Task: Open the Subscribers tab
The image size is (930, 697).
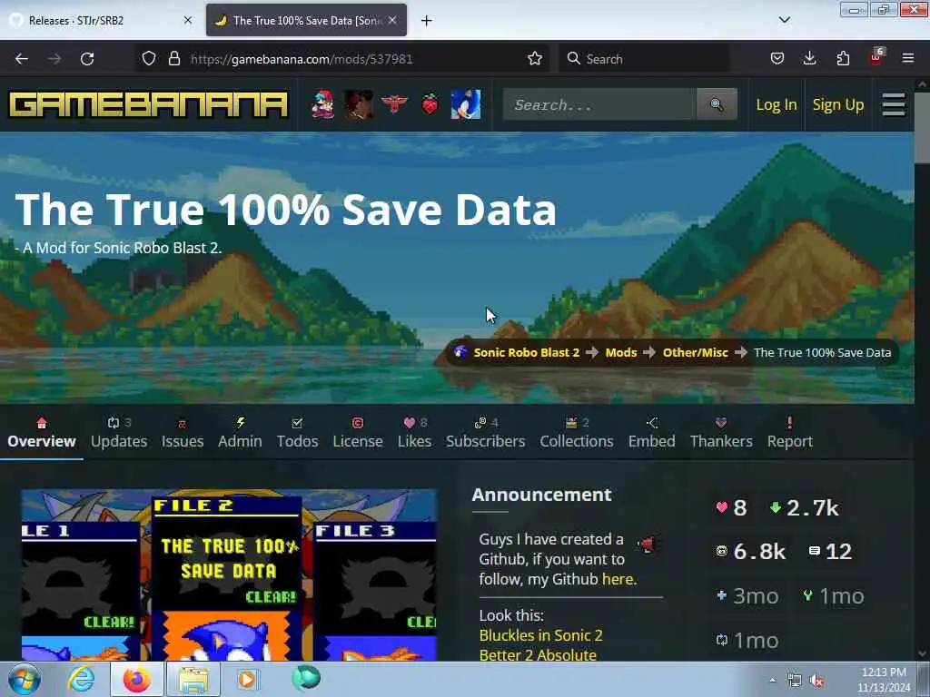Action: coord(486,433)
